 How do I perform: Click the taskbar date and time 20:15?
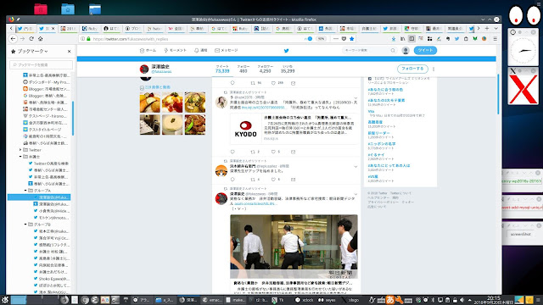(x=494, y=300)
